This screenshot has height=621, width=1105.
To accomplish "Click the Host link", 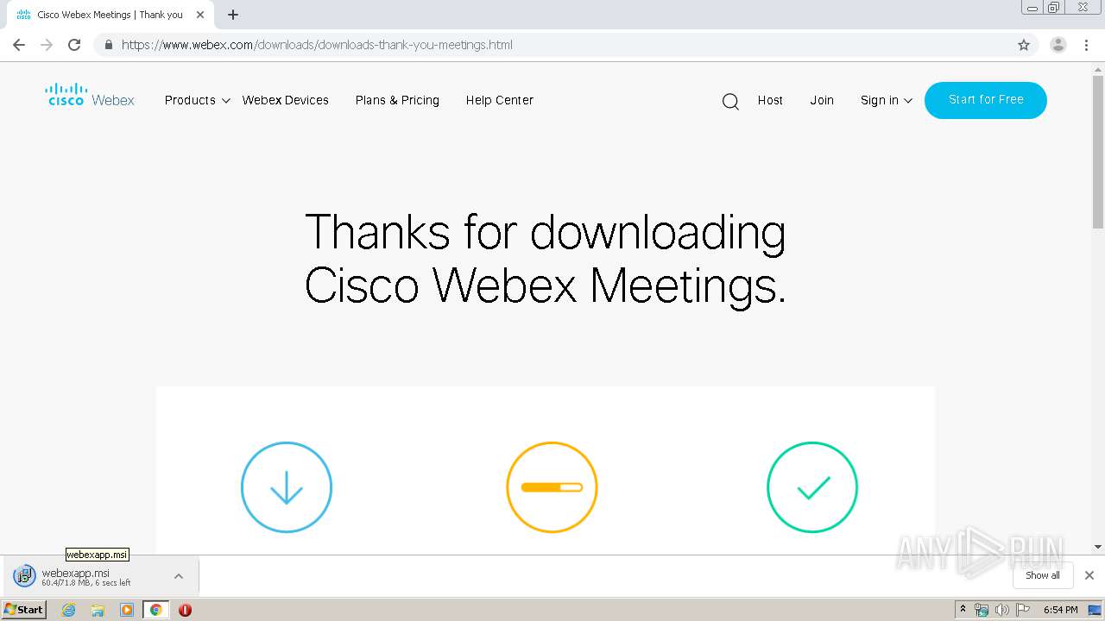I will click(770, 100).
